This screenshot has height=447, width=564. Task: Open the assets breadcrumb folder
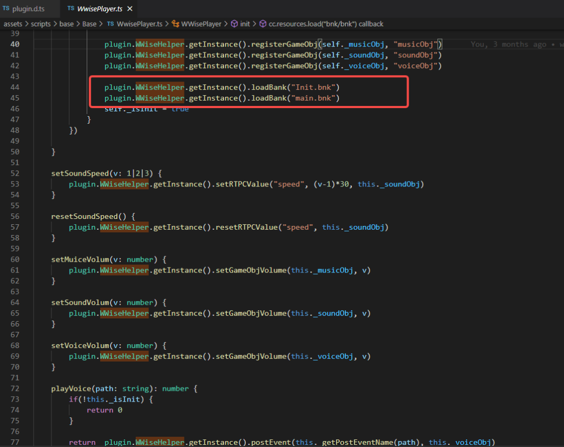pyautogui.click(x=14, y=24)
